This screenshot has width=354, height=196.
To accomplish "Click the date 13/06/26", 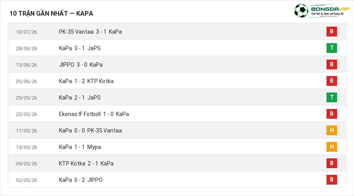I will (26, 65).
